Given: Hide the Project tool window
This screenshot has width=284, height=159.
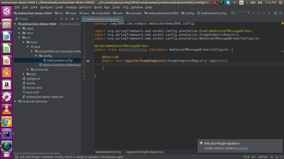Looking at the screenshot, I should [x=78, y=19].
